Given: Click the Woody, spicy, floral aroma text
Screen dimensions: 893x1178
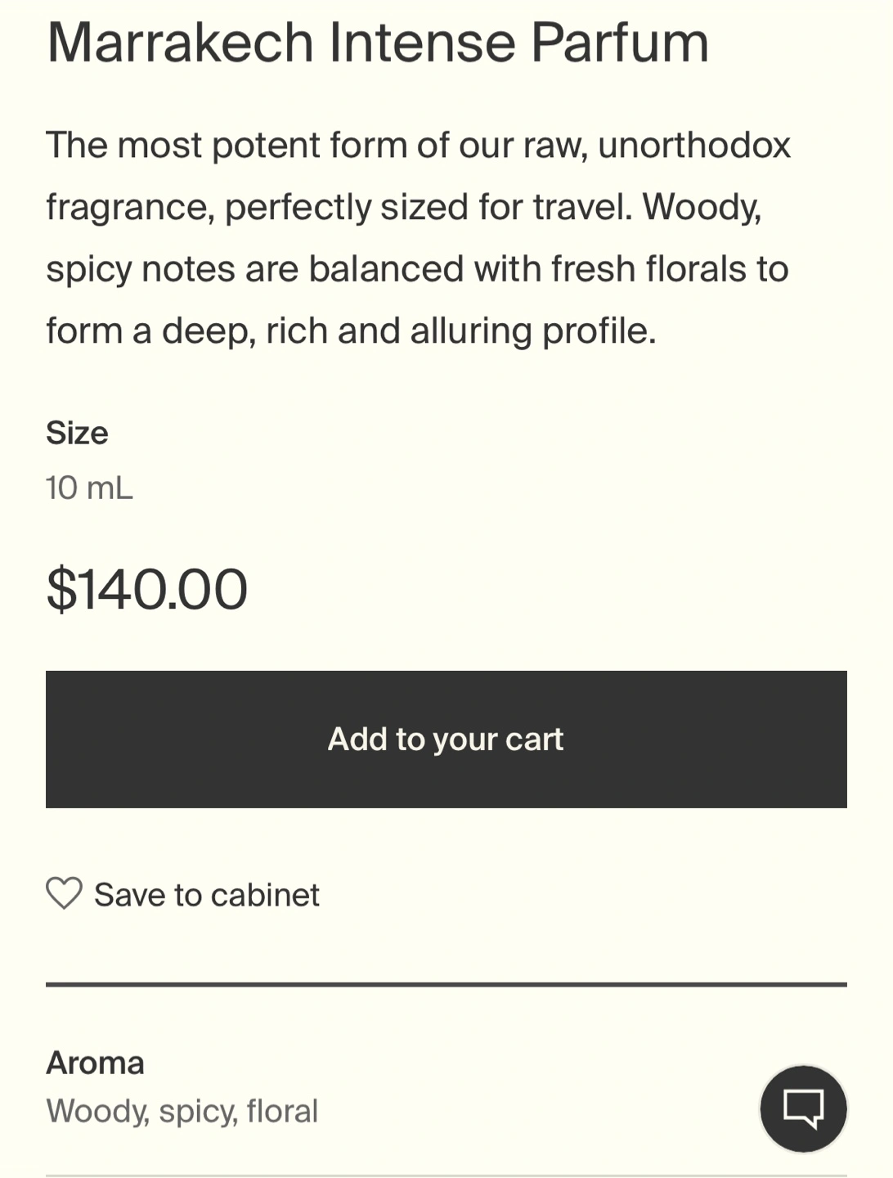Looking at the screenshot, I should (x=182, y=1111).
